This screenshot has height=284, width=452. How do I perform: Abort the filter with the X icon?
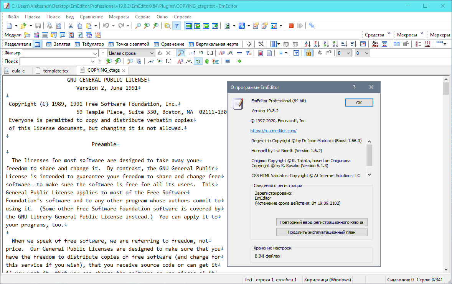click(168, 53)
